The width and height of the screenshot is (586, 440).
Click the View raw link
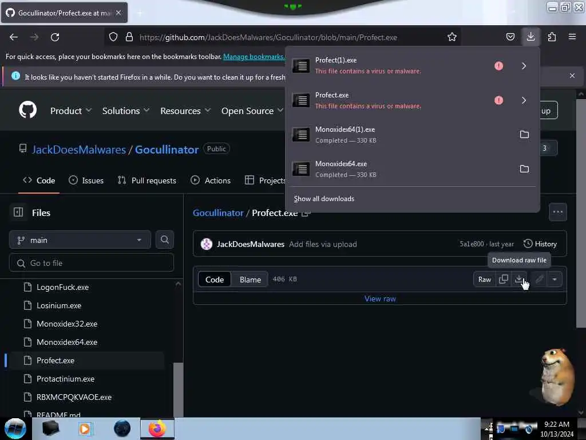tap(380, 298)
